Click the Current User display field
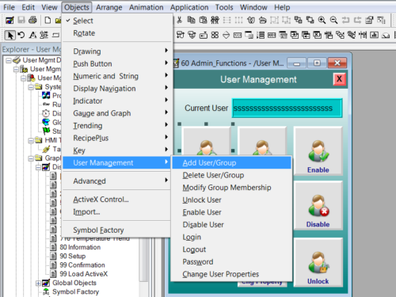This screenshot has width=396, height=297. click(287, 109)
